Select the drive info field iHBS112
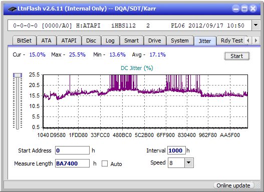264x192 pixels. (130, 25)
